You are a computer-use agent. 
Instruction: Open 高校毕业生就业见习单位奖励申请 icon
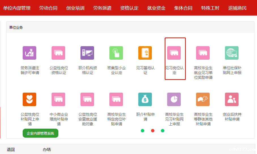[203, 53]
